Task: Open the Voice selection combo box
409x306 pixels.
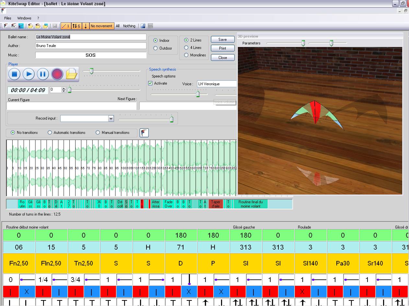Action: point(217,84)
